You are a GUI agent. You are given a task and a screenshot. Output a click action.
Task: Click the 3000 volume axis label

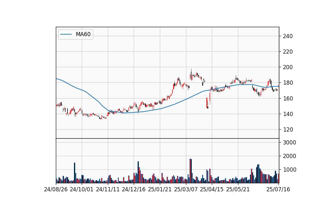click(x=289, y=143)
